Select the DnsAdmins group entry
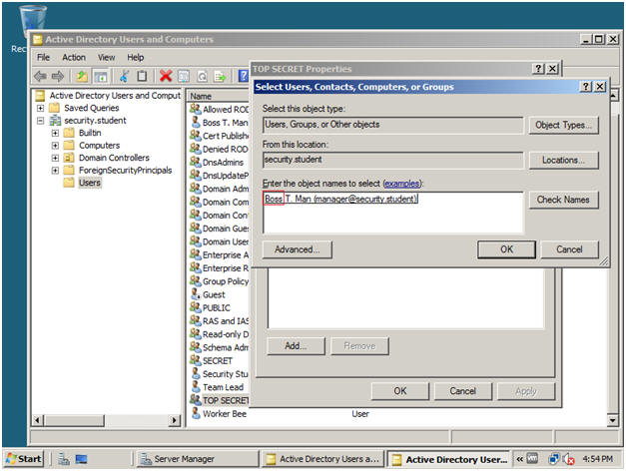626x471 pixels. point(223,162)
